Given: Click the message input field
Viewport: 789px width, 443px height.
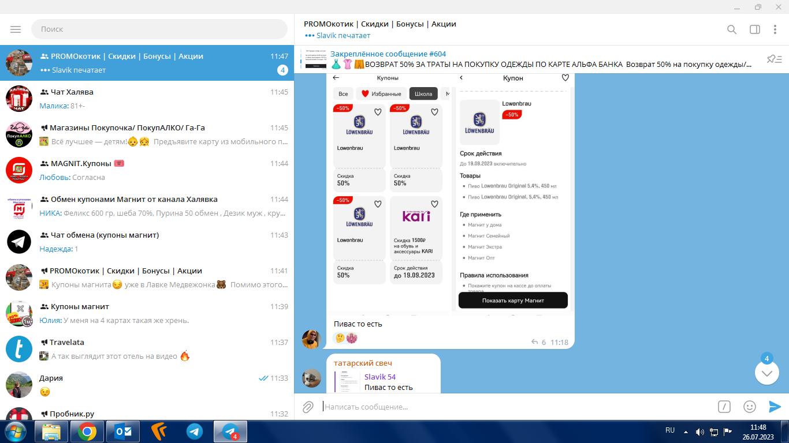Looking at the screenshot, I should point(517,407).
